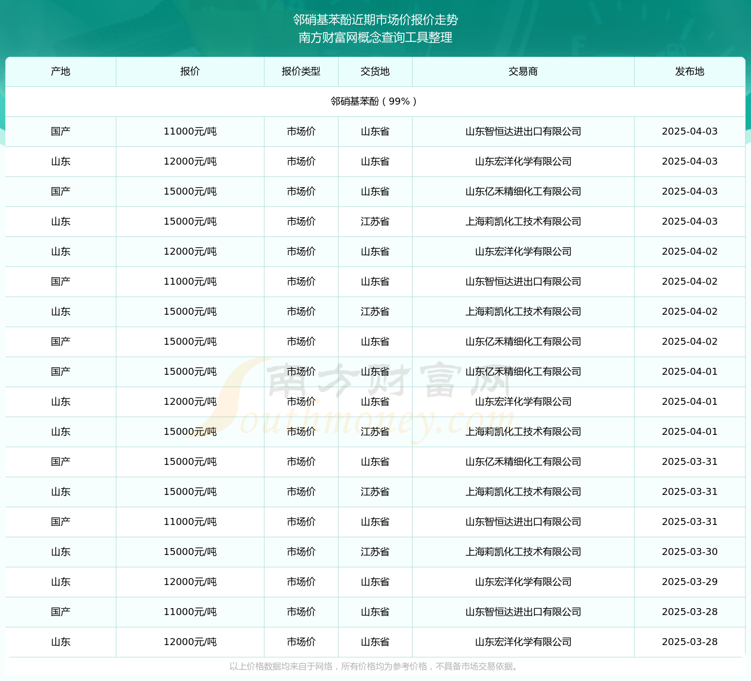Click 江苏省 in the 2025-03-30 row
The image size is (751, 681).
(x=375, y=552)
